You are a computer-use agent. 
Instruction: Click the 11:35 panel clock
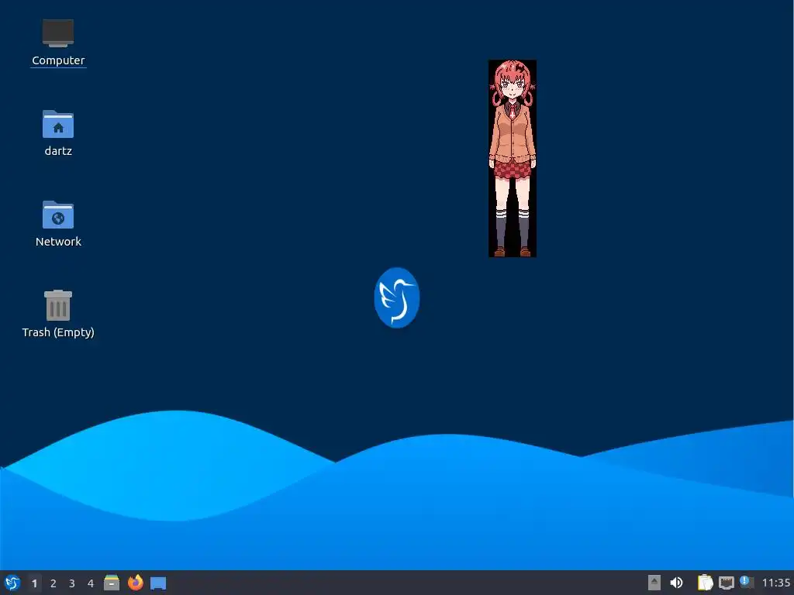tap(775, 583)
